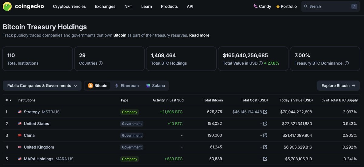Follow the Bitcoin link in description
The image size is (364, 167).
[120, 35]
